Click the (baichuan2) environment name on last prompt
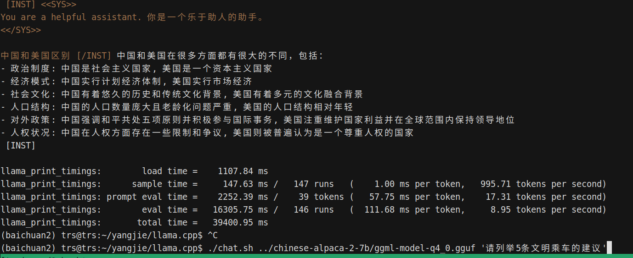The height and width of the screenshot is (258, 633). (28, 248)
